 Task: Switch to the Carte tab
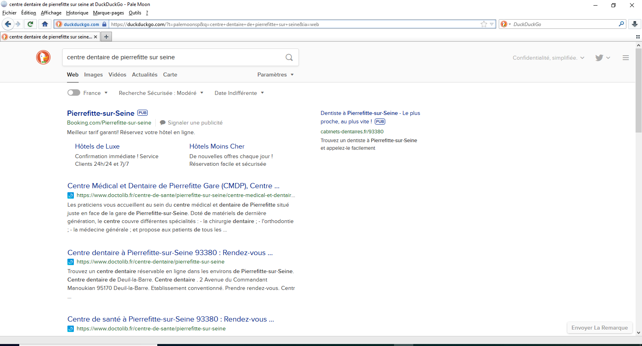(170, 74)
